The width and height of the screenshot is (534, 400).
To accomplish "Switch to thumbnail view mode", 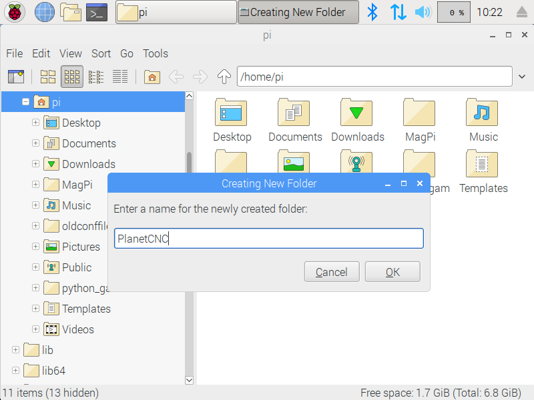I will coord(72,77).
